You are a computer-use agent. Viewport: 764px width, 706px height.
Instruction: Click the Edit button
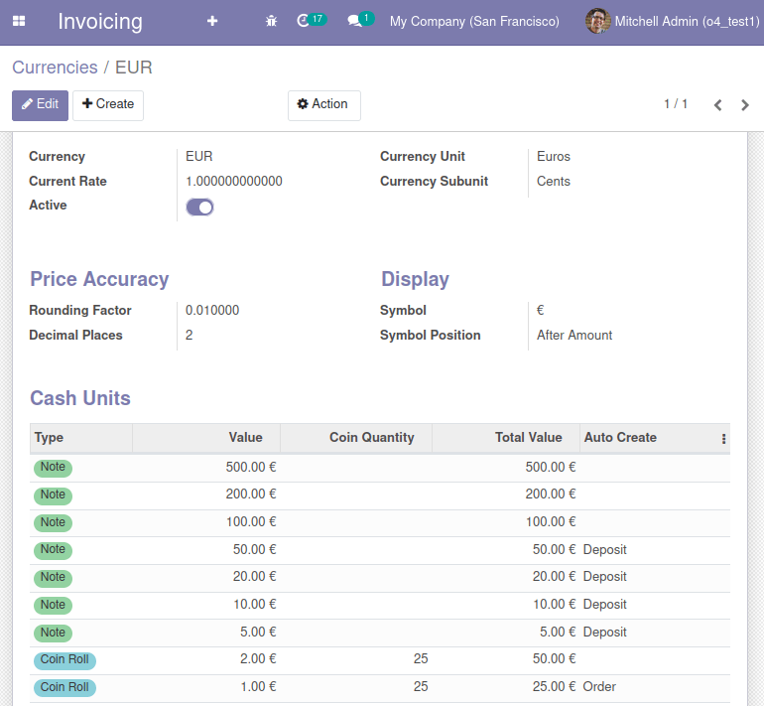pos(40,104)
